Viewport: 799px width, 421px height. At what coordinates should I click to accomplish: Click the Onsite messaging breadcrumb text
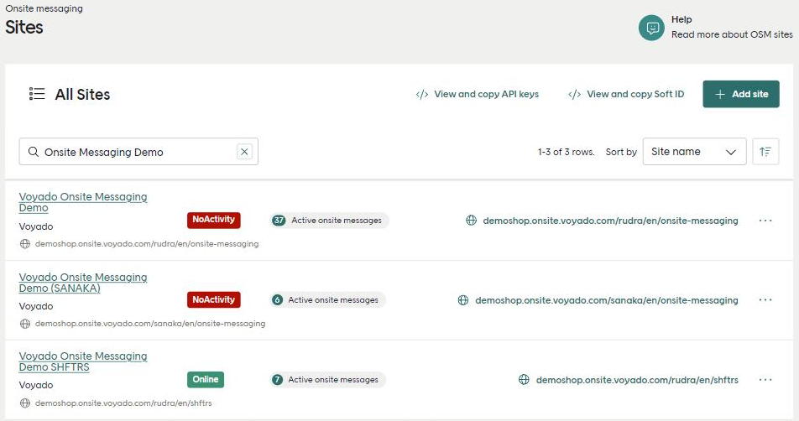click(x=44, y=8)
